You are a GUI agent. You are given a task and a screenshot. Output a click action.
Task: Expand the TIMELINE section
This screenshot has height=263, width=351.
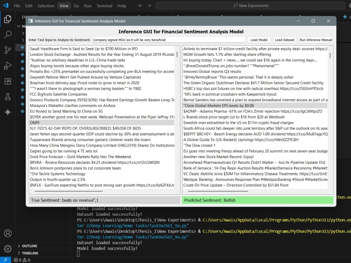point(30,253)
